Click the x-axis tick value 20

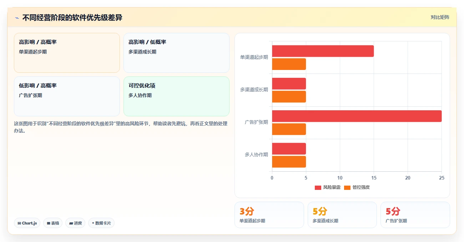click(x=408, y=178)
